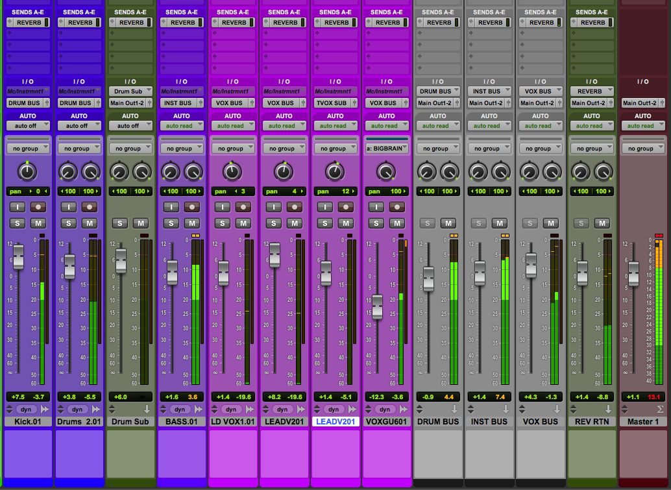Click the left pan knob on DRUM BUS
The image size is (671, 490).
pos(426,171)
